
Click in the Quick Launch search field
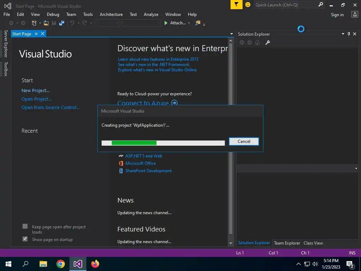pyautogui.click(x=286, y=5)
